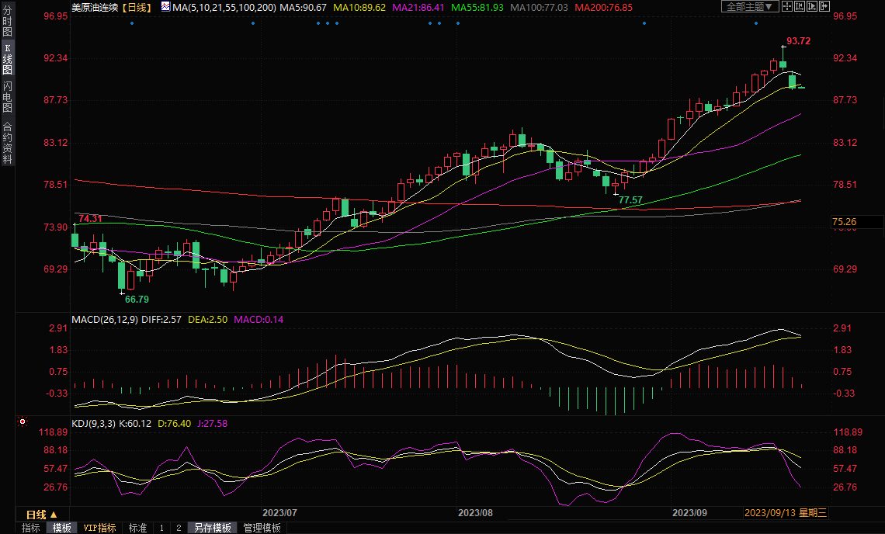Screen dimensions: 885x534
Task: Click the first blue dot marker at top left
Action: [x=132, y=23]
